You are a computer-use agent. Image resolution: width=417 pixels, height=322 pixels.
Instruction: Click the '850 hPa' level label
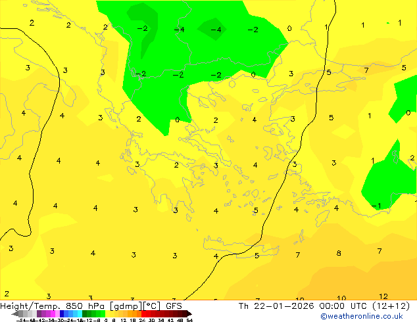86,306
